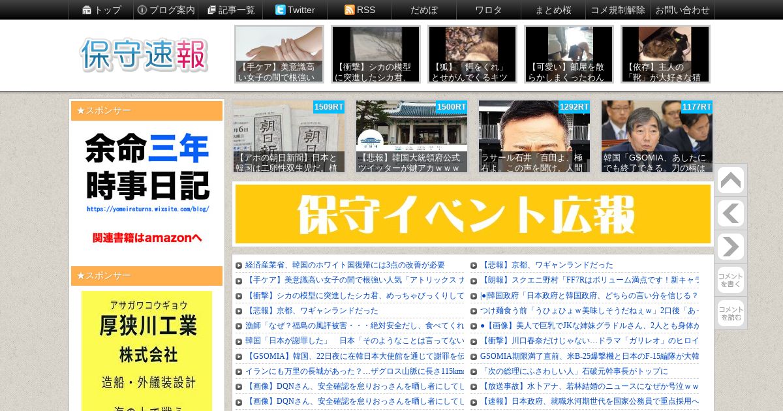Image resolution: width=783 pixels, height=411 pixels.
Task: Open right-column link 【悲報】京都、ワギャンランドだった
Action: click(546, 265)
